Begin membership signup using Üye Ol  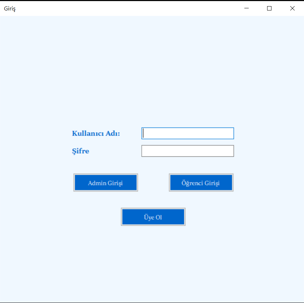(x=153, y=216)
